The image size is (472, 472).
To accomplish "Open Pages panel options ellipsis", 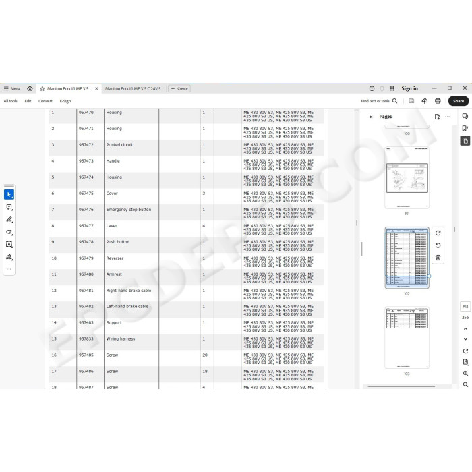I will [x=447, y=117].
